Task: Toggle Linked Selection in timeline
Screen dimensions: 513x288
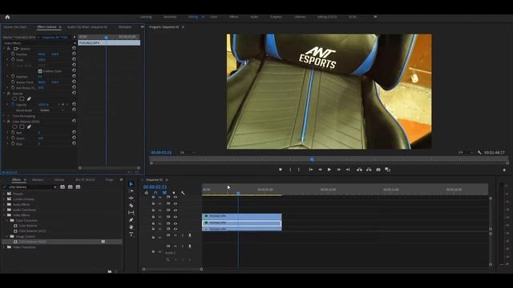Action: click(164, 193)
